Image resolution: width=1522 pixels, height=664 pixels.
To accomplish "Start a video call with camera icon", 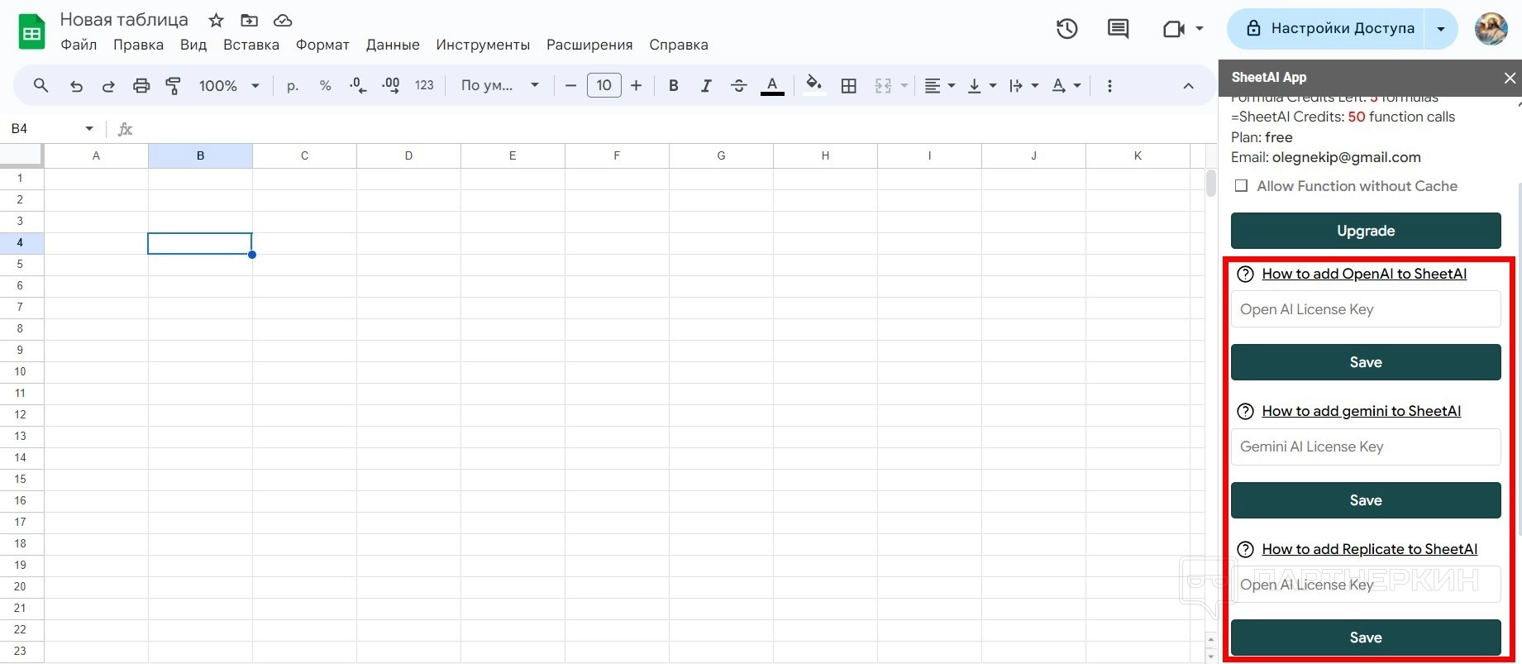I will 1174,29.
